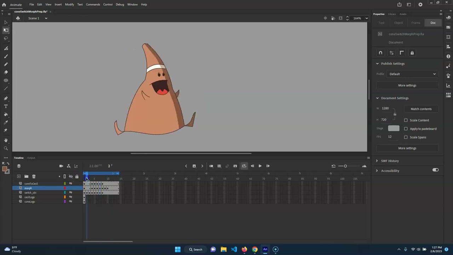This screenshot has height=255, width=453.
Task: Enable the Scale Content checkbox
Action: tap(406, 120)
